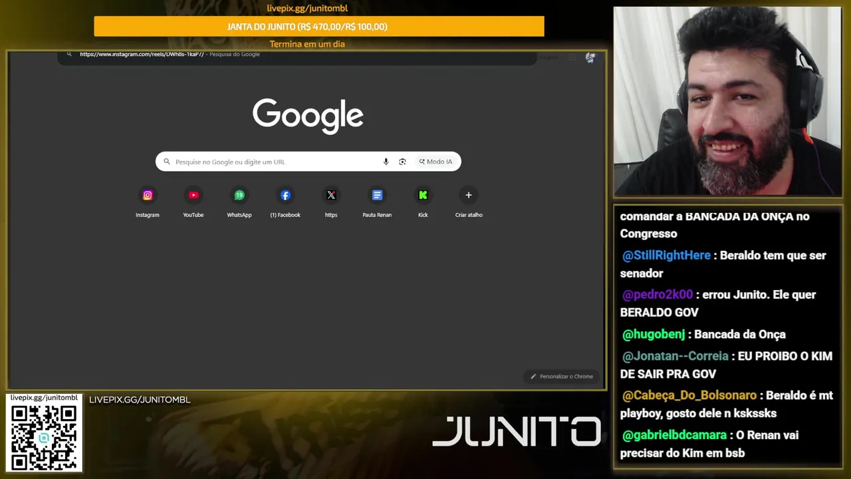Viewport: 851px width, 479px height.
Task: Open the Google apps grid icon
Action: click(572, 57)
